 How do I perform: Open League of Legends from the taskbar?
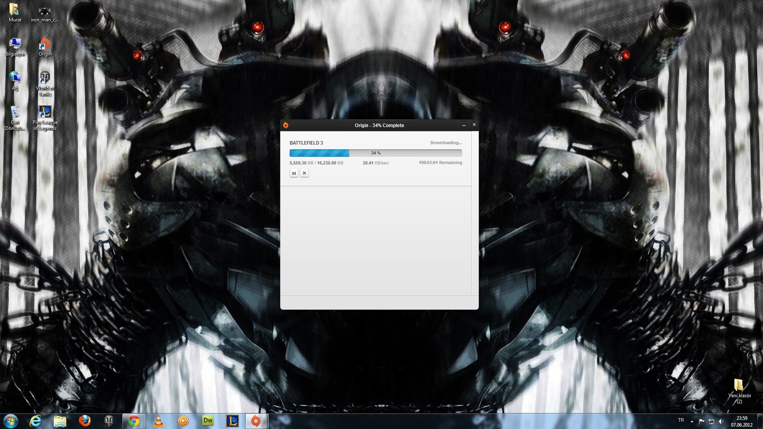click(232, 421)
